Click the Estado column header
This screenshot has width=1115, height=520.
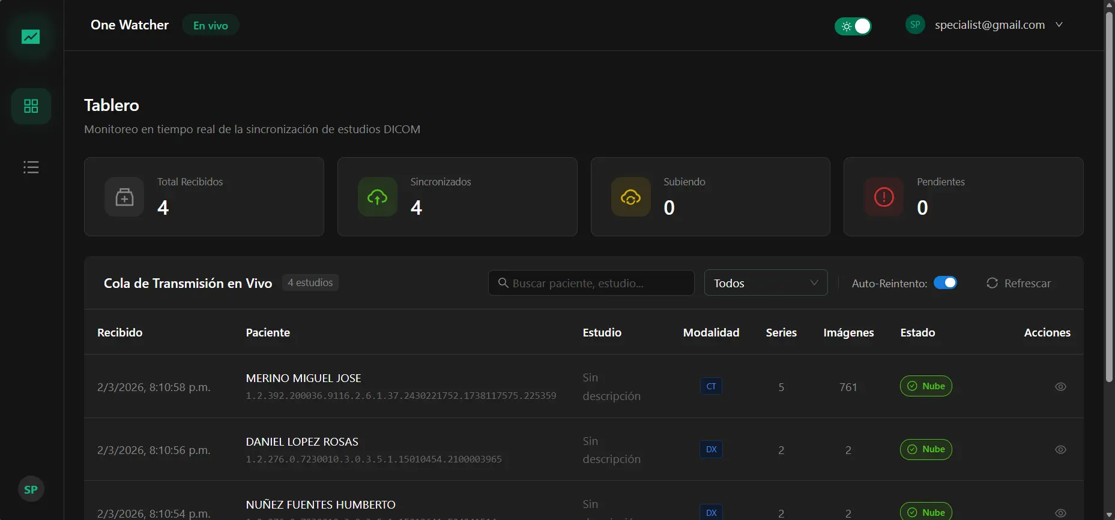[917, 333]
